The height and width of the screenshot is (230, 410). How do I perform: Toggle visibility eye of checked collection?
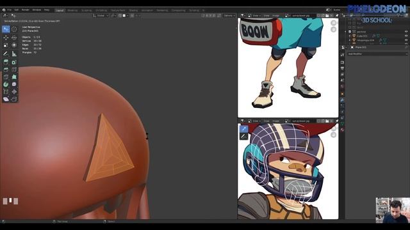tap(406, 31)
